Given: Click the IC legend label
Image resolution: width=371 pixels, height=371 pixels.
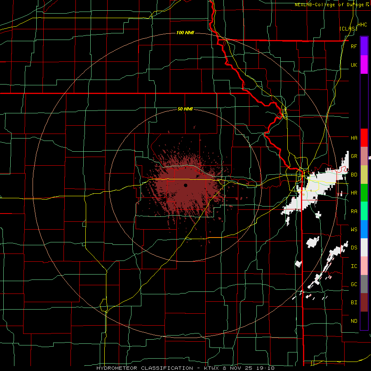Looking at the screenshot, I should coord(354,266).
